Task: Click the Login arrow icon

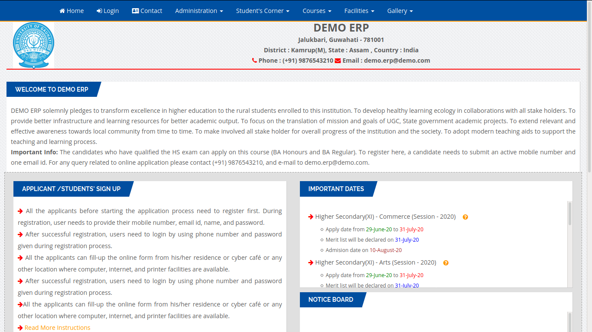Action: [99, 11]
